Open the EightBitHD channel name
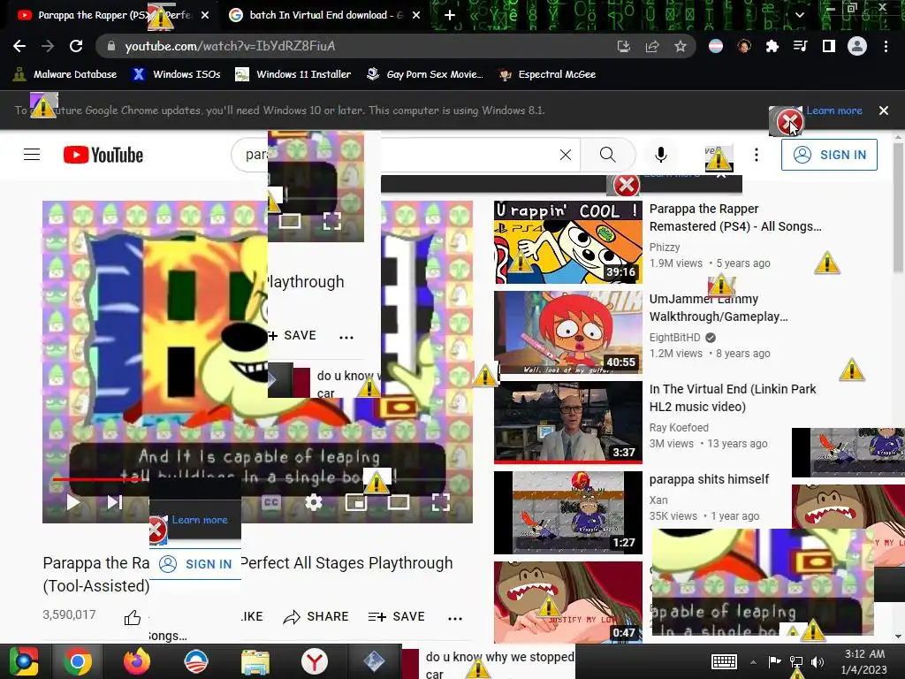The width and height of the screenshot is (905, 679). 674,337
